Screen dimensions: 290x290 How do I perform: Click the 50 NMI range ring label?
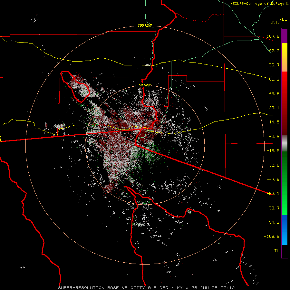coord(145,85)
